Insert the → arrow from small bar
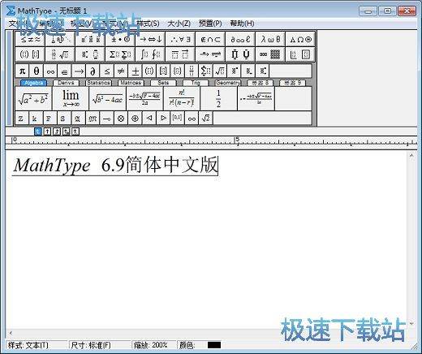The image size is (422, 354). [x=79, y=71]
